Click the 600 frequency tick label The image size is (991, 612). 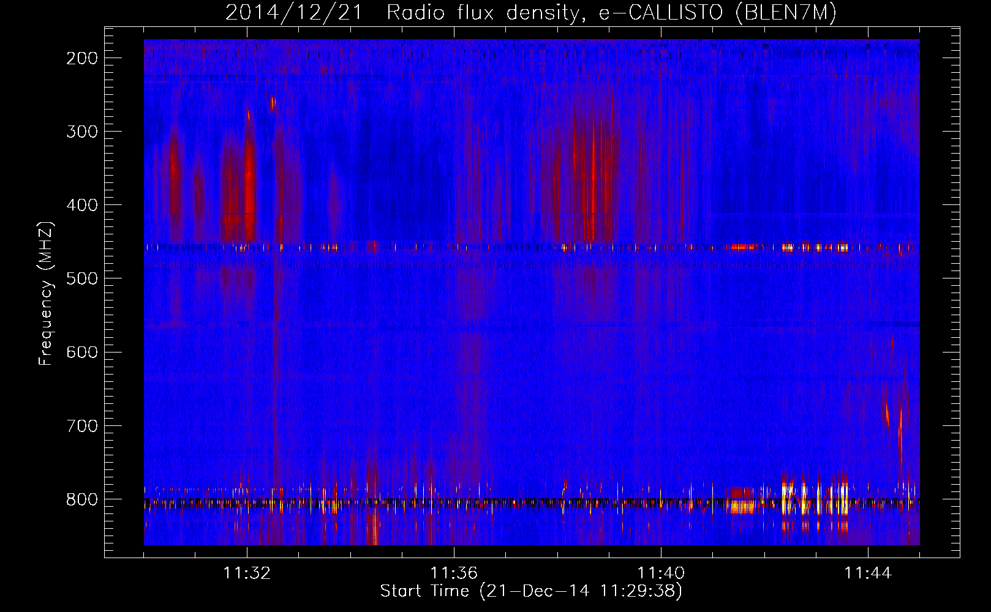pyautogui.click(x=81, y=352)
